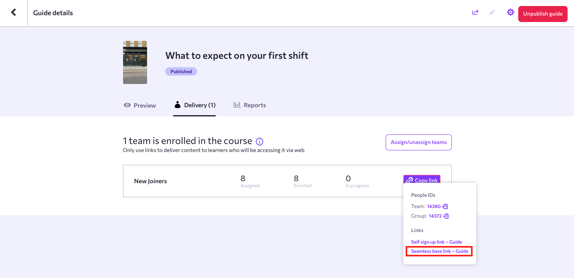
Task: Switch to the Preview tab
Action: [x=144, y=105]
